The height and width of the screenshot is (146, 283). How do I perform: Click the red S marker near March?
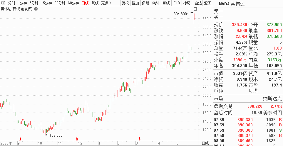tap(140, 139)
